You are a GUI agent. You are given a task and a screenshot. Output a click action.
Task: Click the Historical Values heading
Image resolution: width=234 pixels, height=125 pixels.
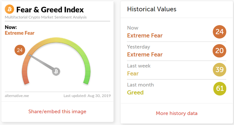[152, 9]
